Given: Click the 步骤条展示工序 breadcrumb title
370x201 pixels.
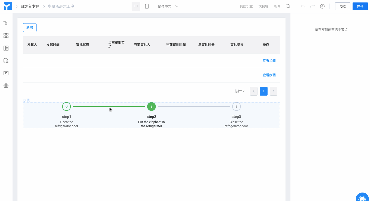Looking at the screenshot, I should point(61,6).
